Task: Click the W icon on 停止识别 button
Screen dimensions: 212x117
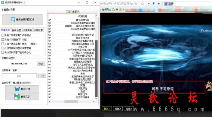Action: [x=17, y=89]
